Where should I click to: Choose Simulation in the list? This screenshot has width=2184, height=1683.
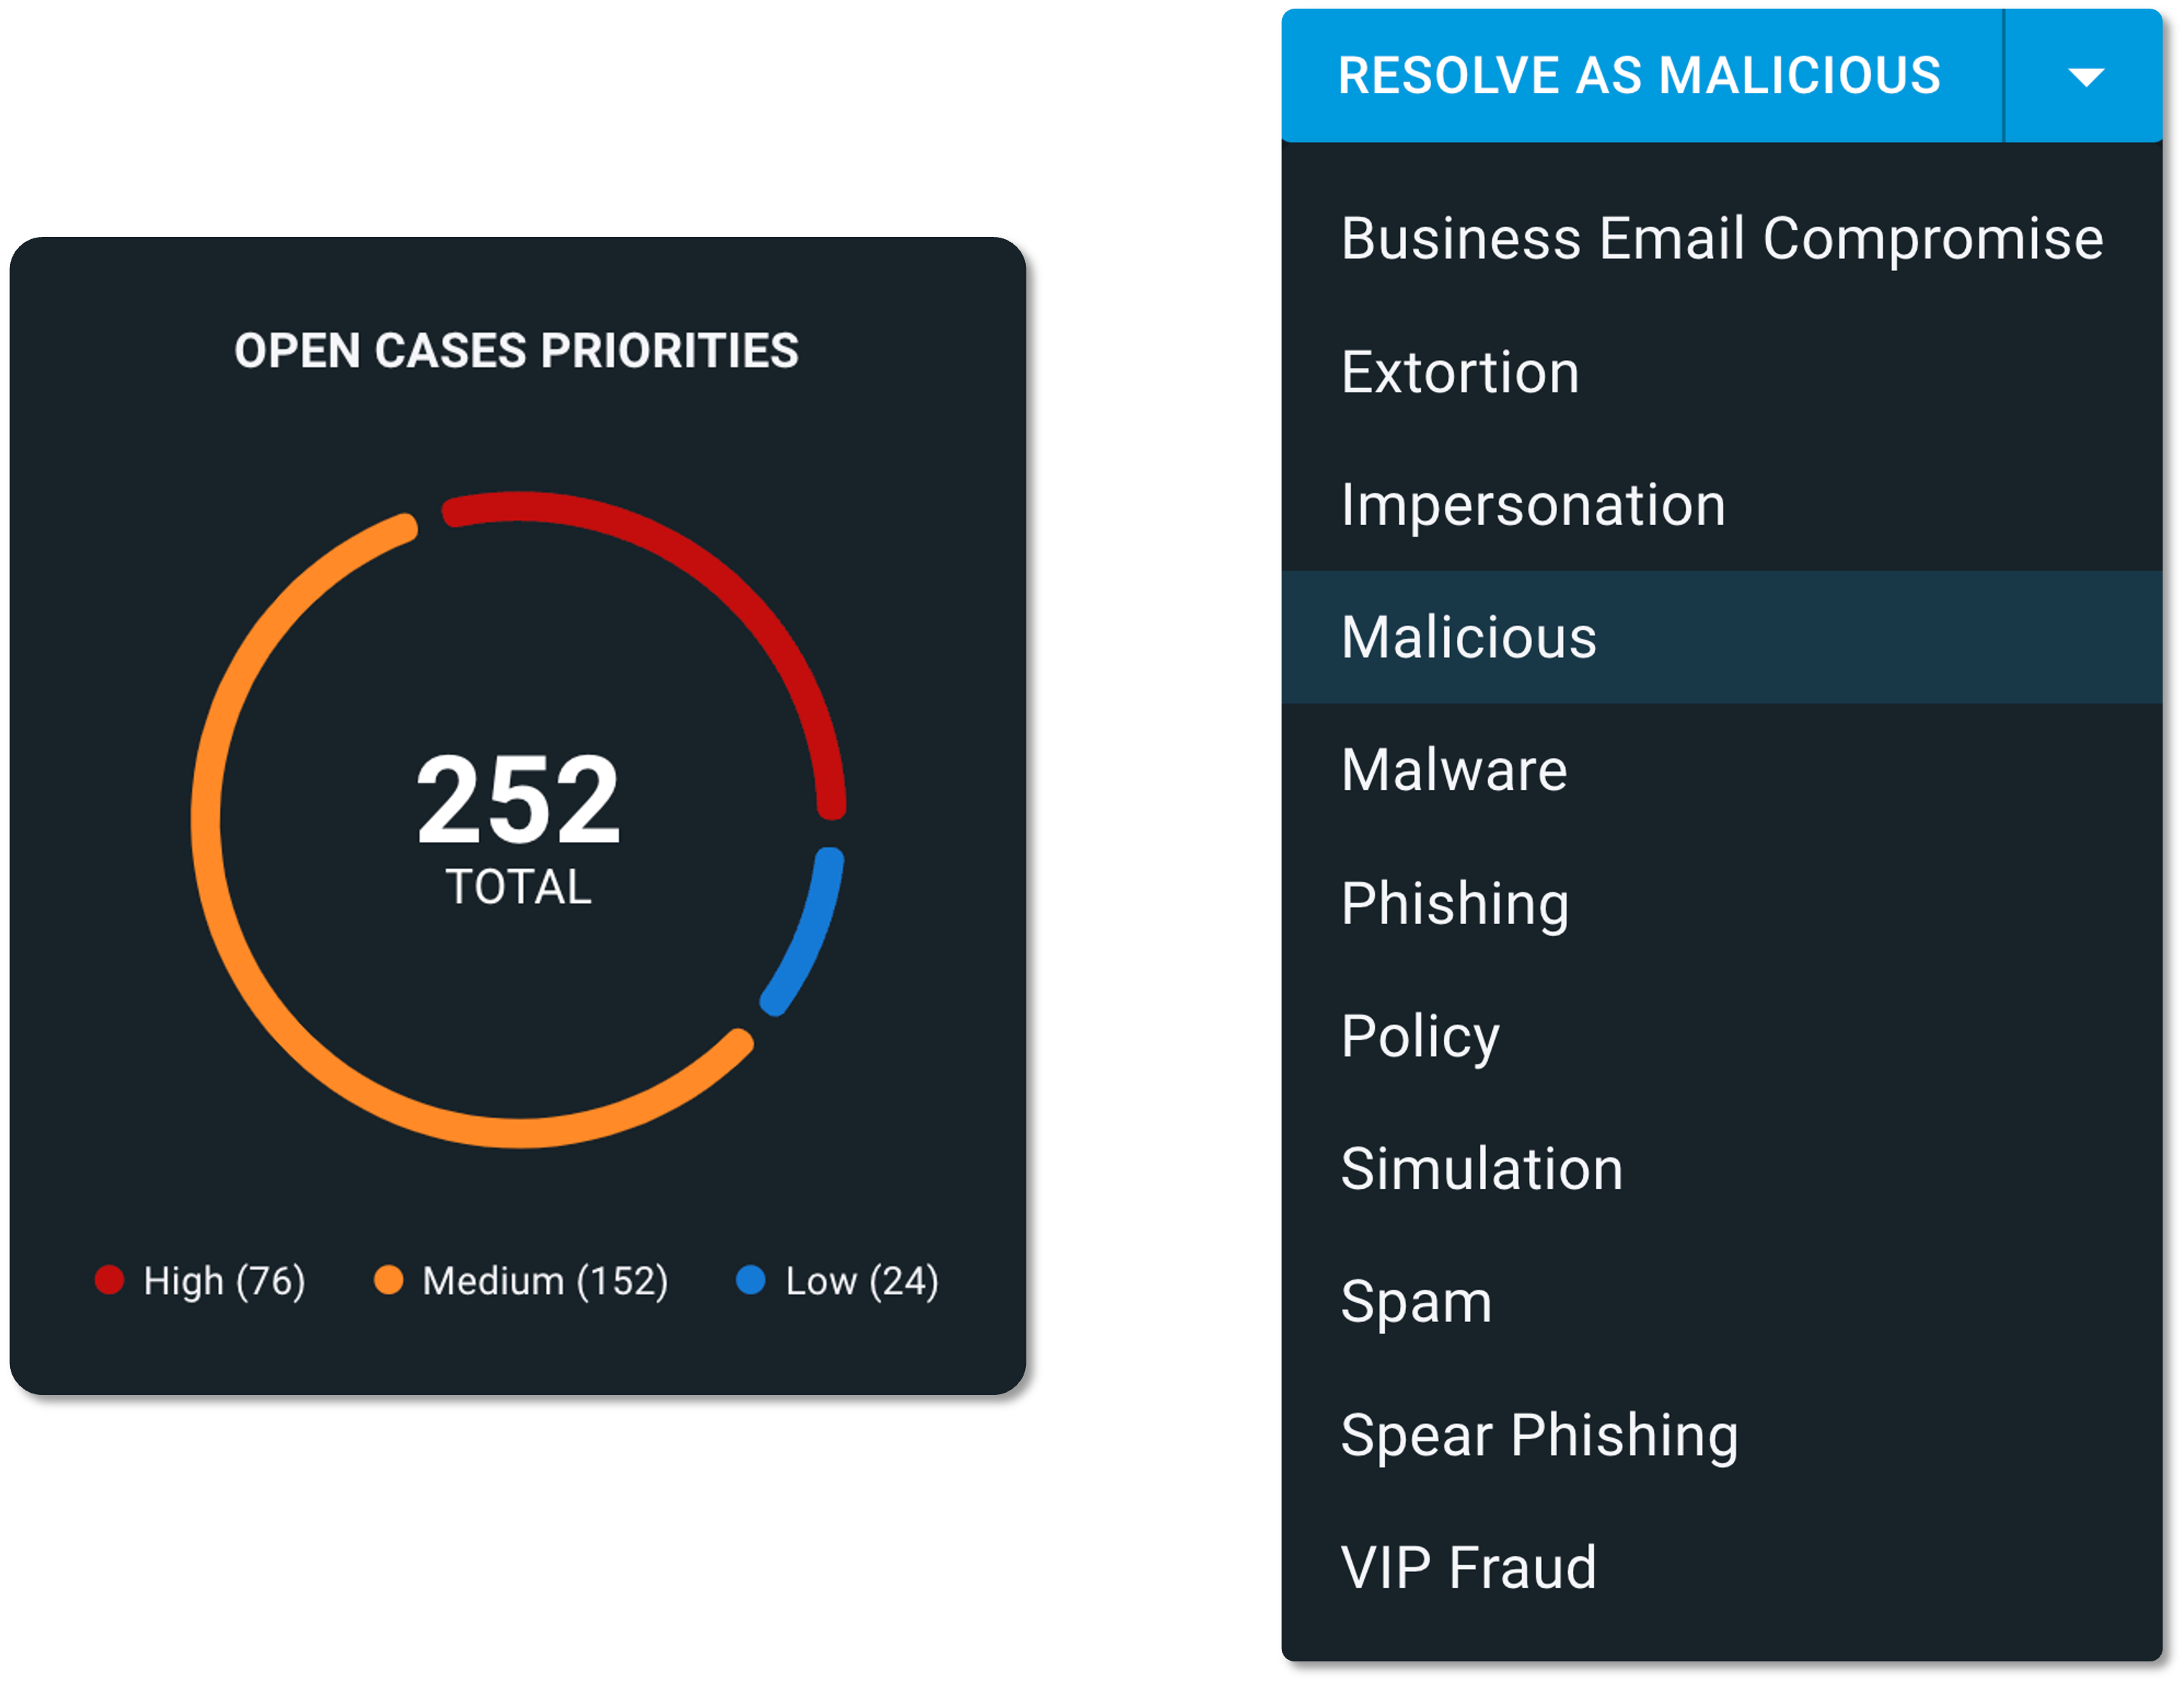(x=1722, y=1170)
